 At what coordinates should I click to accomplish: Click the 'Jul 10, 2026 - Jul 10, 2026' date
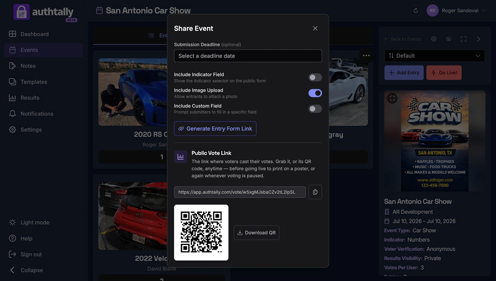pos(424,221)
